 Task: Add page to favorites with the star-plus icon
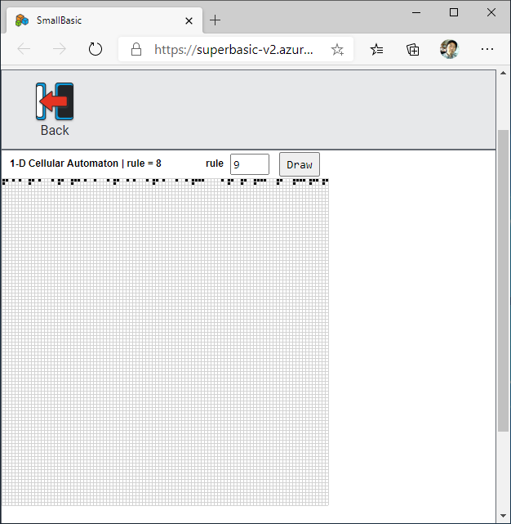click(337, 50)
